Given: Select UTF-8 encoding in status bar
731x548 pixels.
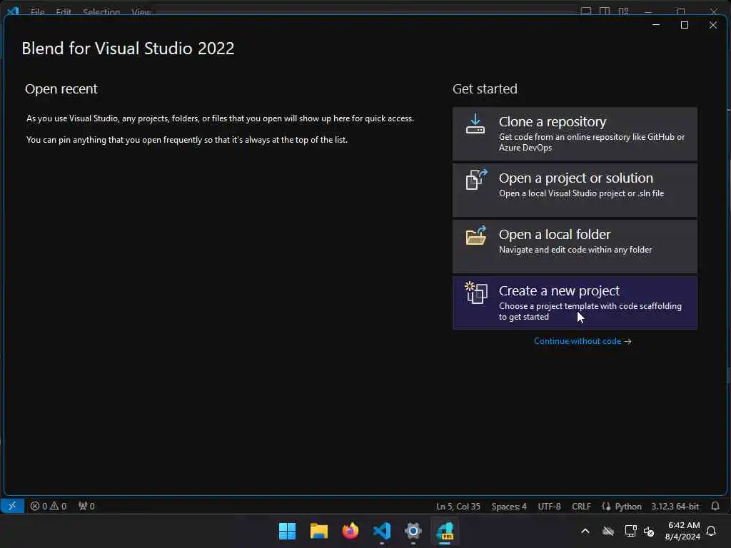Looking at the screenshot, I should [x=549, y=507].
